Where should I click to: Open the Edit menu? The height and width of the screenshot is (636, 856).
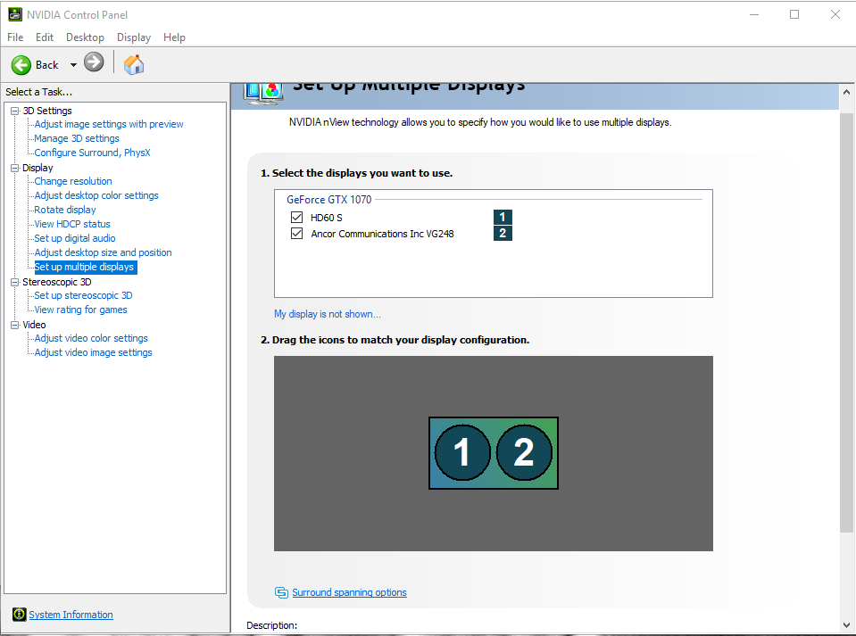pyautogui.click(x=45, y=37)
